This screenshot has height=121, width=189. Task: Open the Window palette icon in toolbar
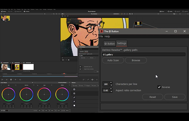(92, 79)
